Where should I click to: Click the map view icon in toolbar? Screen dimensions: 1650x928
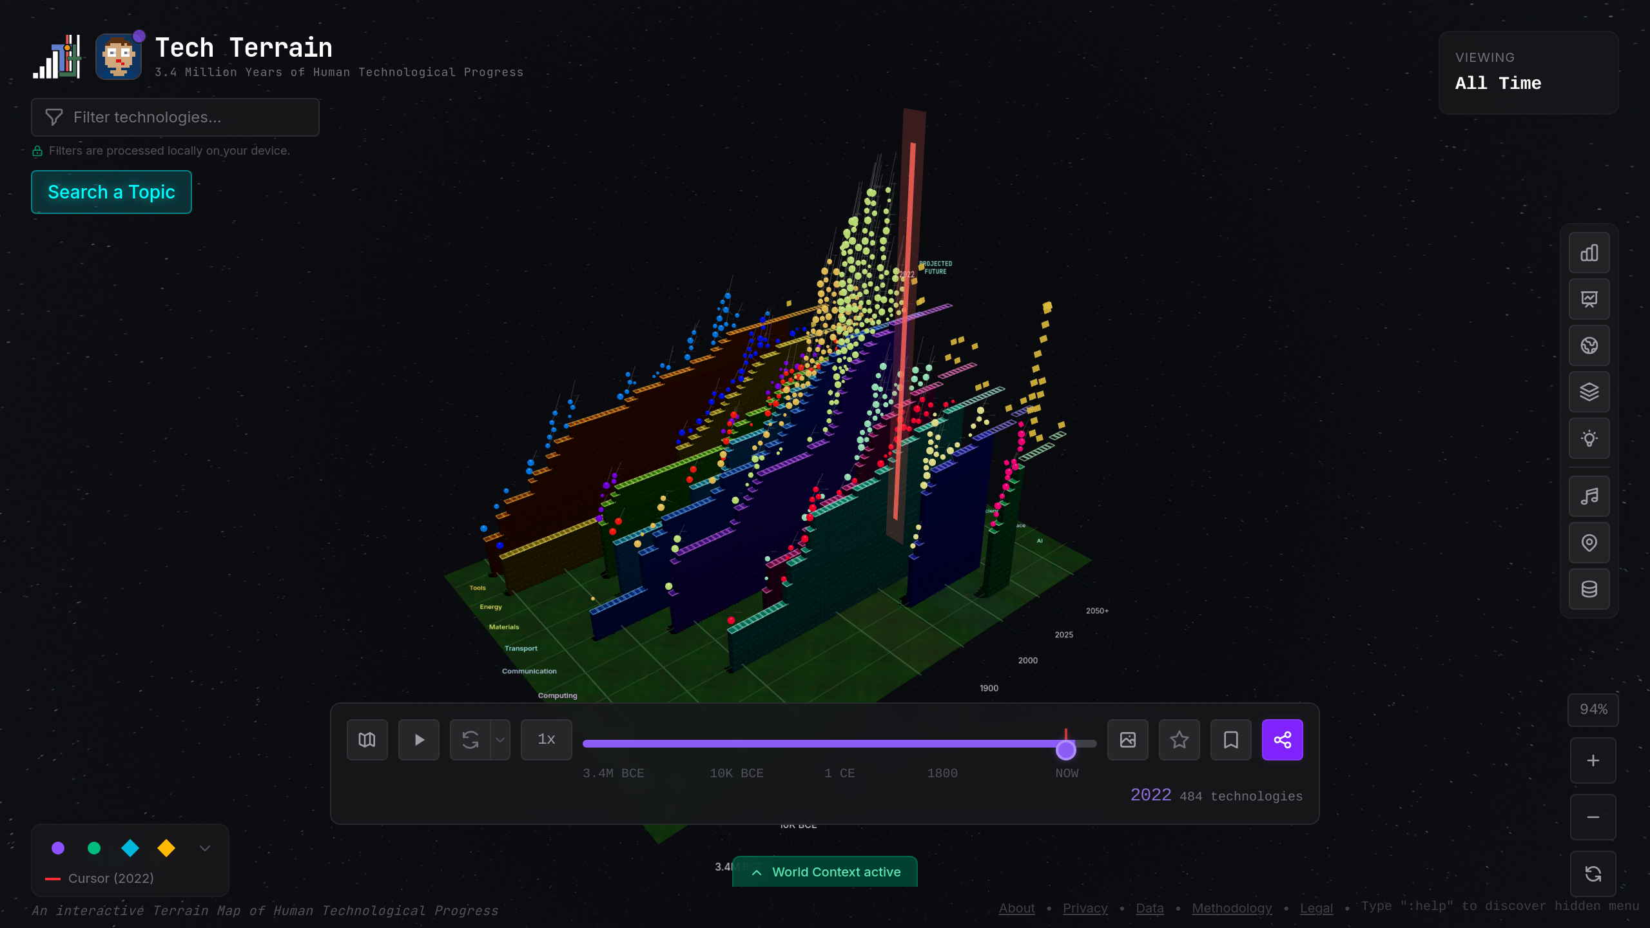tap(367, 739)
